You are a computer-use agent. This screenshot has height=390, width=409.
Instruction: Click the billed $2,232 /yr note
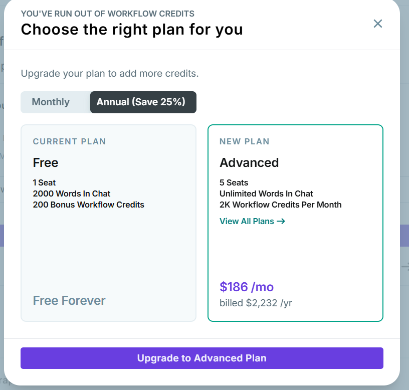[256, 303]
